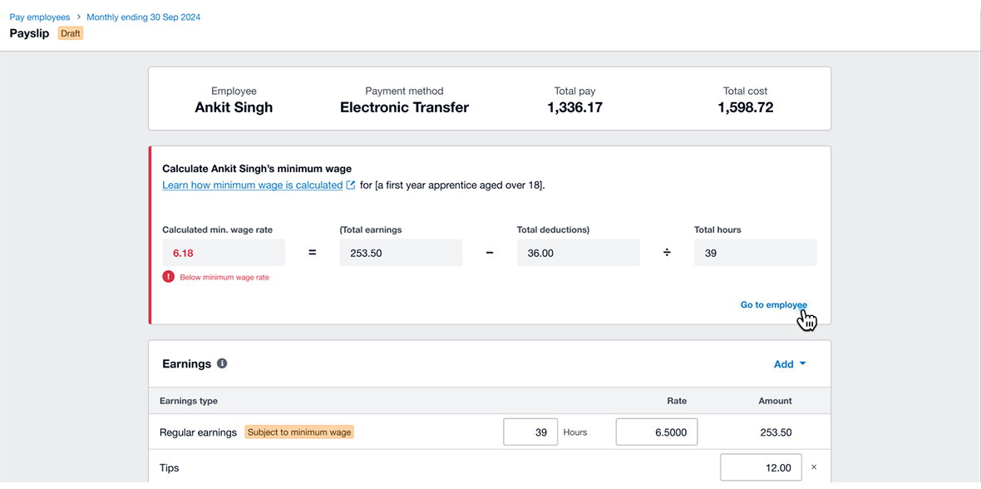Image resolution: width=981 pixels, height=489 pixels.
Task: Remove the Tips earnings line
Action: pyautogui.click(x=814, y=467)
